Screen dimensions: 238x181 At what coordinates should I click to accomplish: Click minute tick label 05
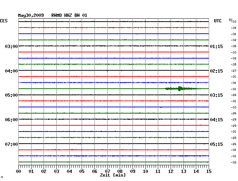[82, 171]
